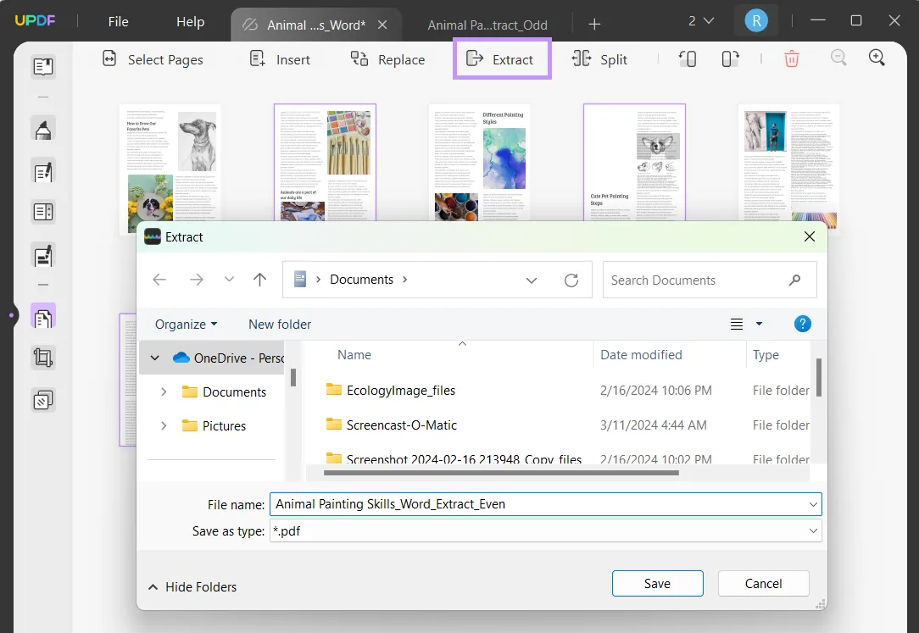The width and height of the screenshot is (919, 633).
Task: Click the blue help question icon
Action: pos(802,324)
